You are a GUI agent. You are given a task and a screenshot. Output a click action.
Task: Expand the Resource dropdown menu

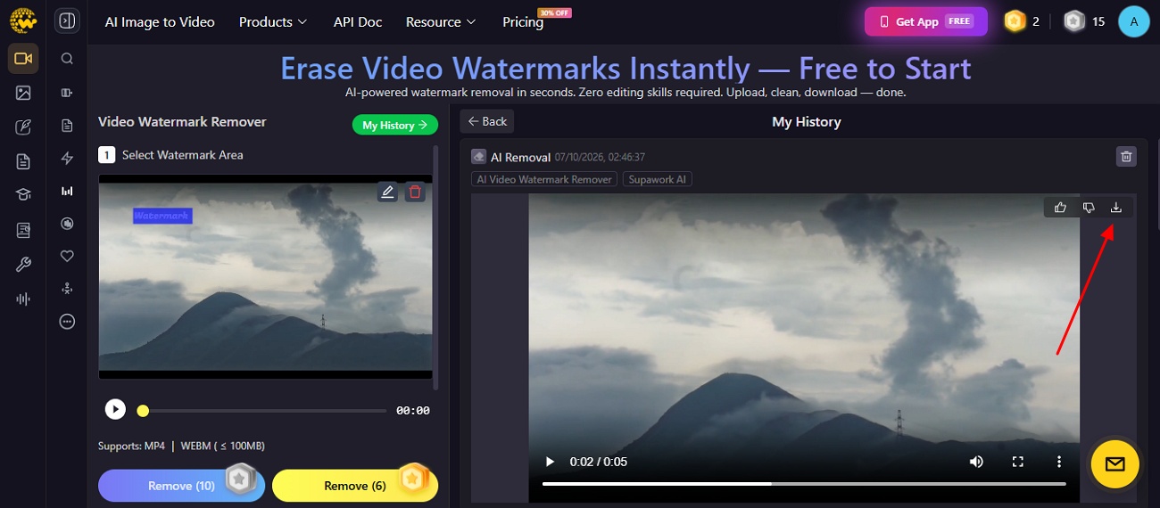(441, 21)
